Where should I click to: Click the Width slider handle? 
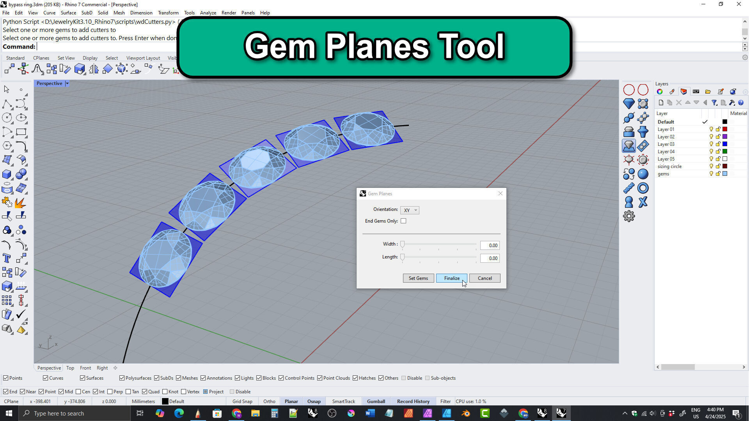point(402,245)
